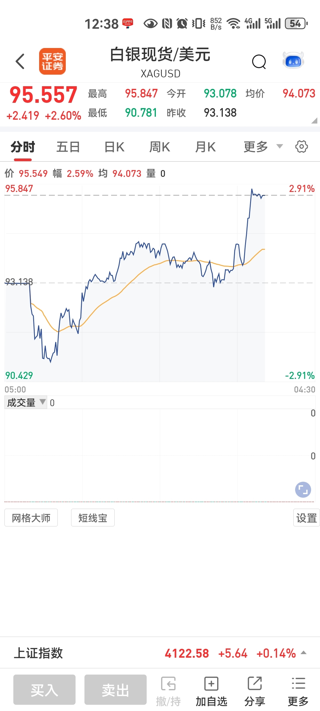This screenshot has width=320, height=711.
Task: Expand chart to fullscreen icon
Action: (x=303, y=489)
